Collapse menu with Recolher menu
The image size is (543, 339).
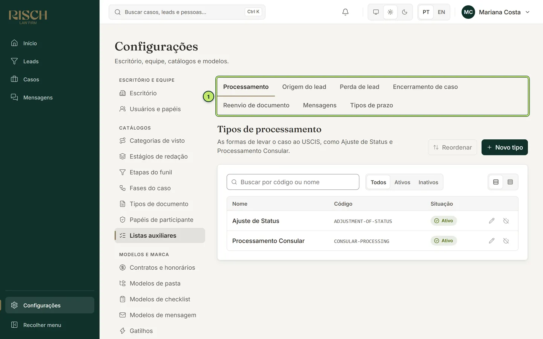coord(50,325)
